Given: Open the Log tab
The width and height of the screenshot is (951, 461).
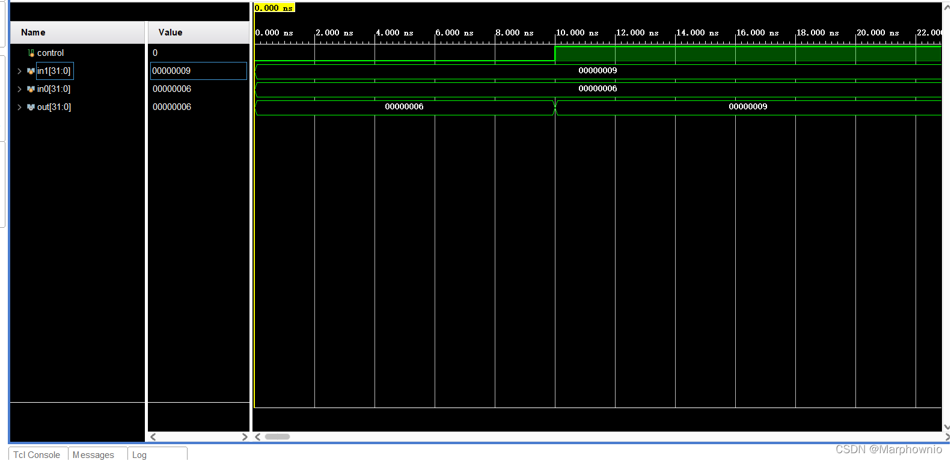Looking at the screenshot, I should pyautogui.click(x=157, y=454).
